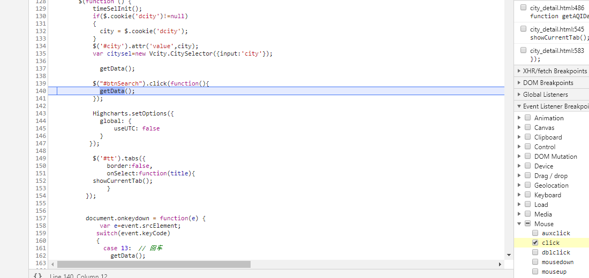Screen dimensions: 589x278
Task: Click the showCurrentTab(); line in editor
Action: coord(123,181)
